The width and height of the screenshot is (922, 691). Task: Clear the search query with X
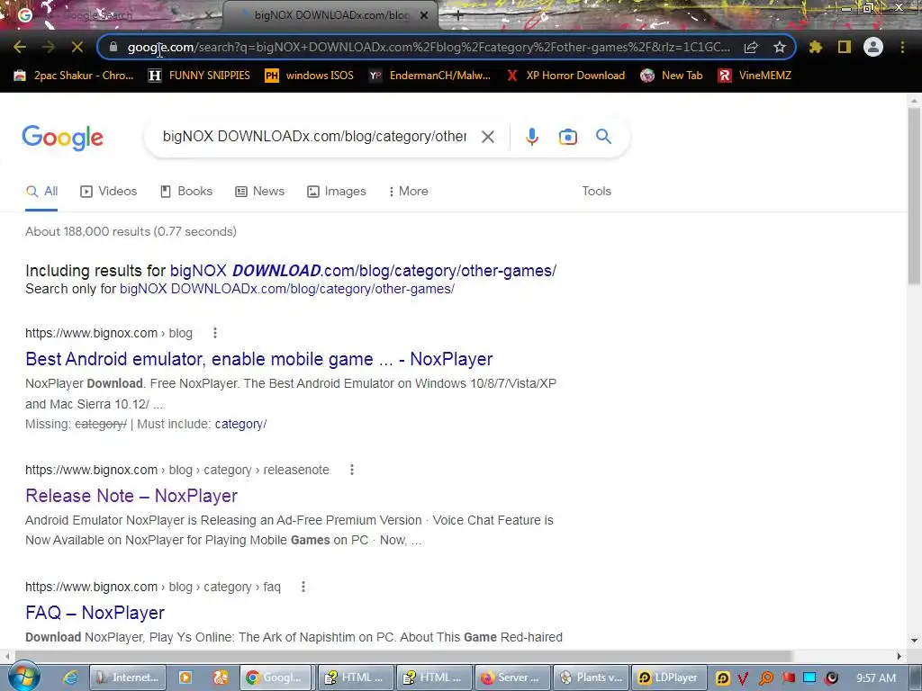click(x=487, y=137)
